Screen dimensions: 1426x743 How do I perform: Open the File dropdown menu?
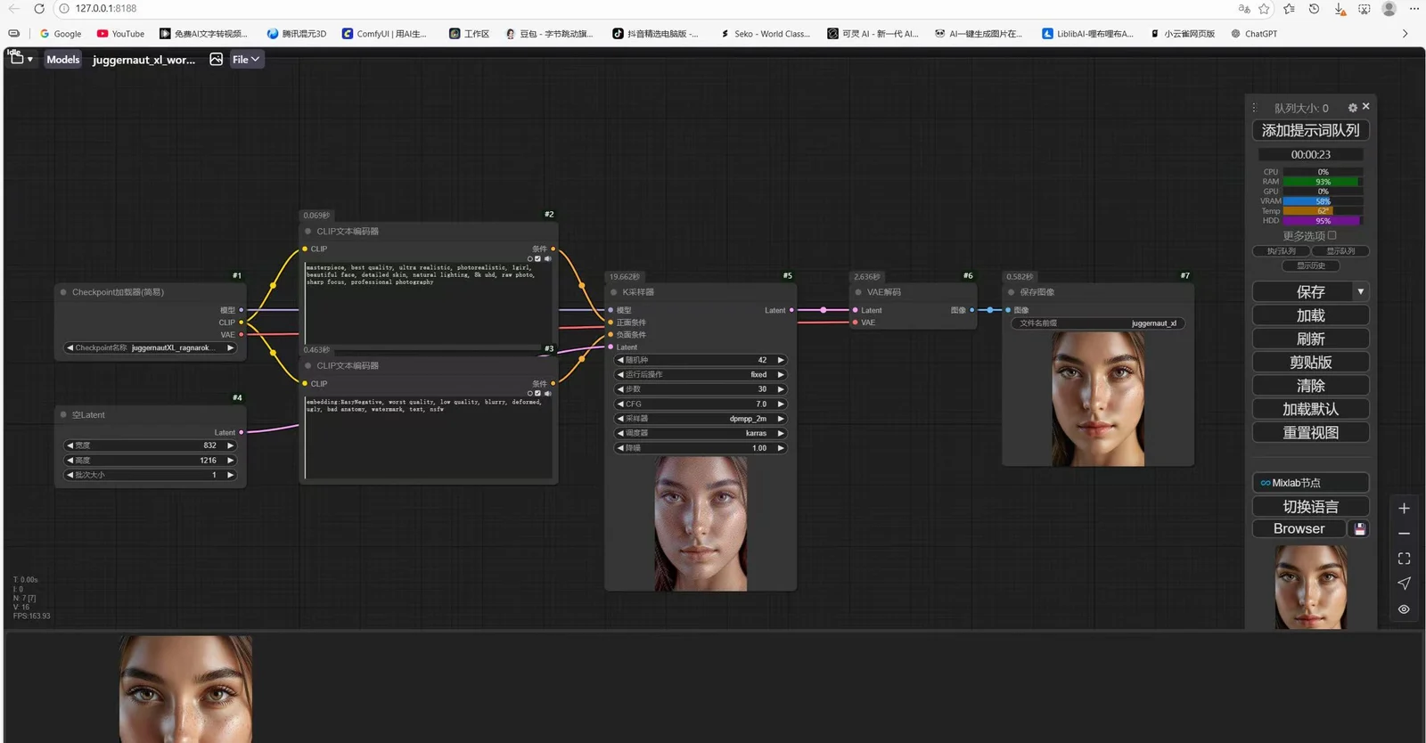pos(246,60)
